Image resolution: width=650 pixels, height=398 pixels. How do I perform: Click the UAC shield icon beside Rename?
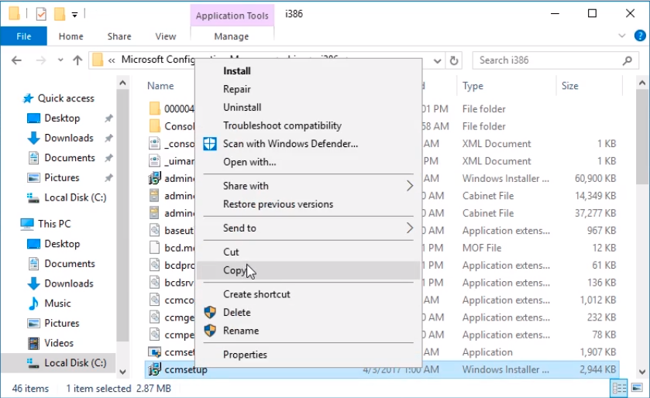tap(210, 331)
